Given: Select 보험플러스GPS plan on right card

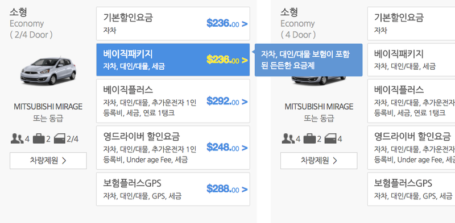Looking at the screenshot, I should click(411, 189).
